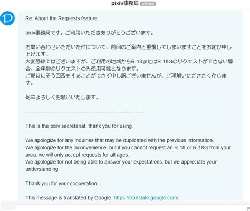Click 'This is the pixiv secretariat' sentence
This screenshot has width=250, height=211.
79,126
